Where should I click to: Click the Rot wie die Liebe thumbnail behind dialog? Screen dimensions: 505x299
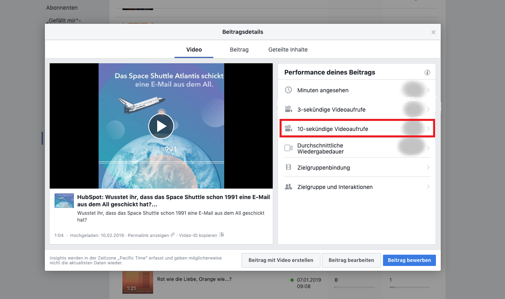point(138,282)
